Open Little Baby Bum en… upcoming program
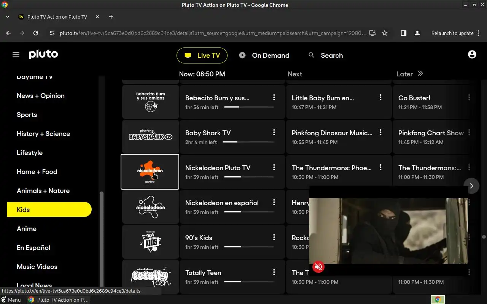The image size is (487, 304). [x=339, y=102]
